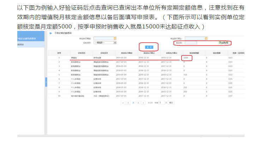
Task: Focus the 验证码 input box
Action: coord(191,43)
